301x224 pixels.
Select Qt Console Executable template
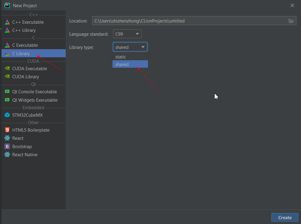point(34,91)
